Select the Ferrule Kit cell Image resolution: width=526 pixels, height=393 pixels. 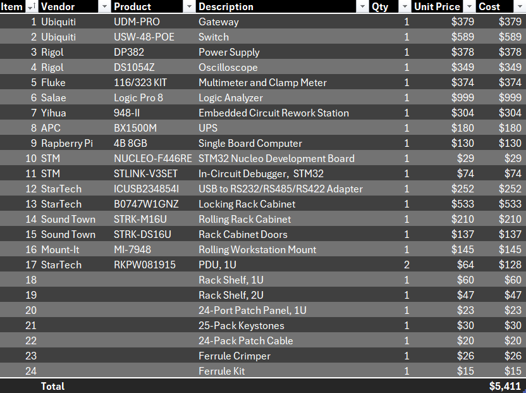tap(283, 371)
